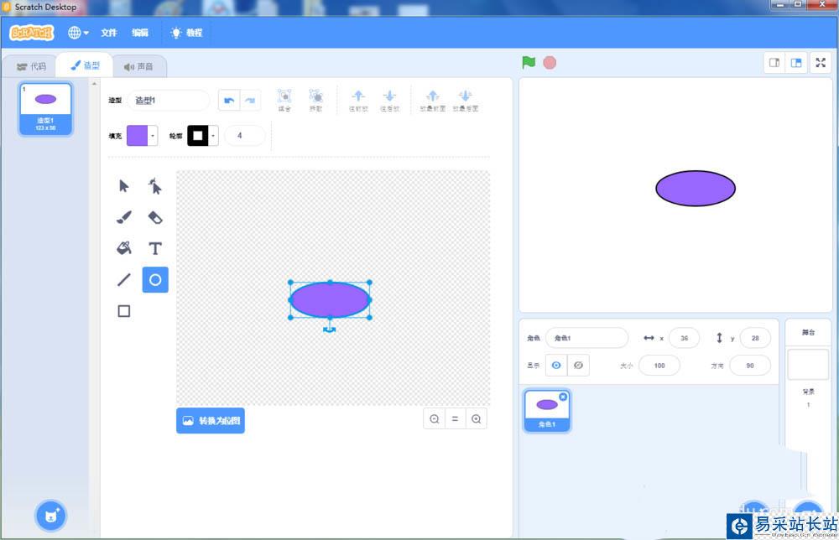Click the x position field 36
Image resolution: width=839 pixels, height=540 pixels.
[684, 338]
